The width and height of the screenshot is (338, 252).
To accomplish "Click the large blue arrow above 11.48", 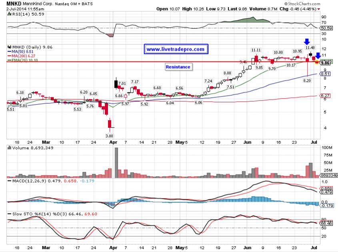I will click(x=306, y=41).
